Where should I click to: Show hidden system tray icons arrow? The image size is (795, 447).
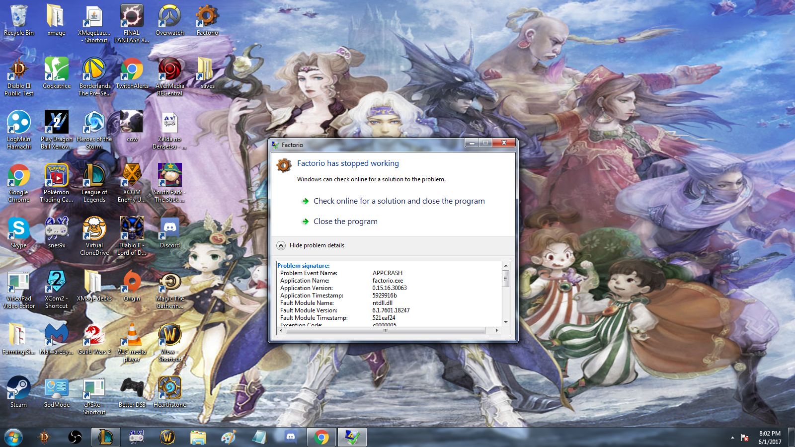[732, 438]
